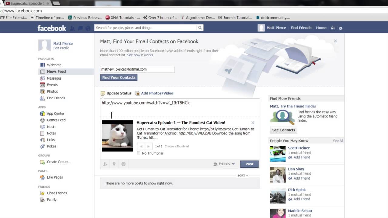Open Pokes in apps list

tap(52, 146)
